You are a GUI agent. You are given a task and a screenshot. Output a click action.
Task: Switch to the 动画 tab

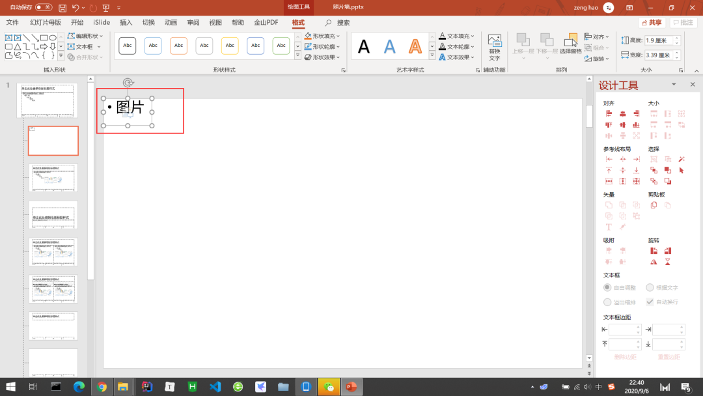[x=171, y=22]
